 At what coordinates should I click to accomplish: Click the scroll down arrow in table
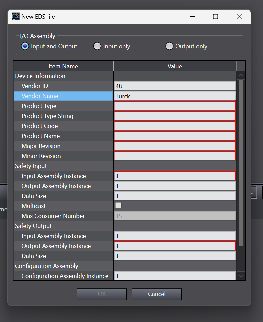point(241,276)
